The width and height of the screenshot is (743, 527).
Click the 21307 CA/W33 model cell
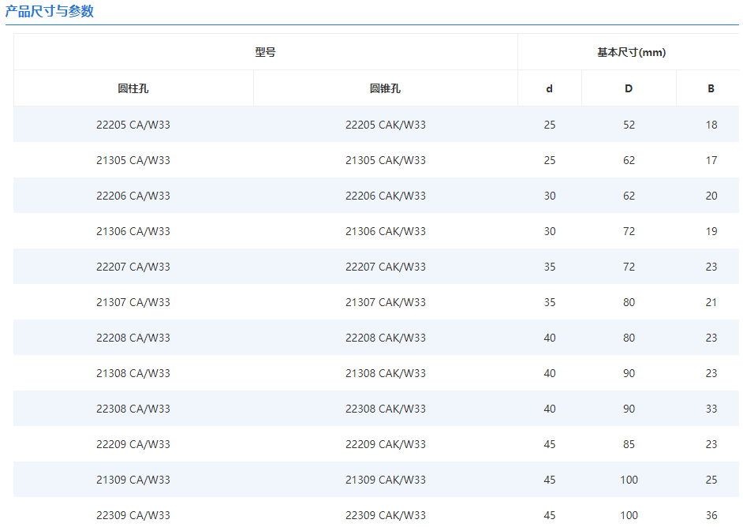coord(133,302)
